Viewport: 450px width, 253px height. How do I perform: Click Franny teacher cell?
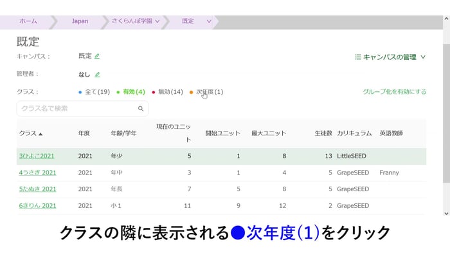[x=389, y=173]
